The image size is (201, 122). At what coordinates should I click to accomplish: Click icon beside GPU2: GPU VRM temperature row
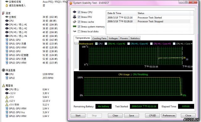[7, 63]
